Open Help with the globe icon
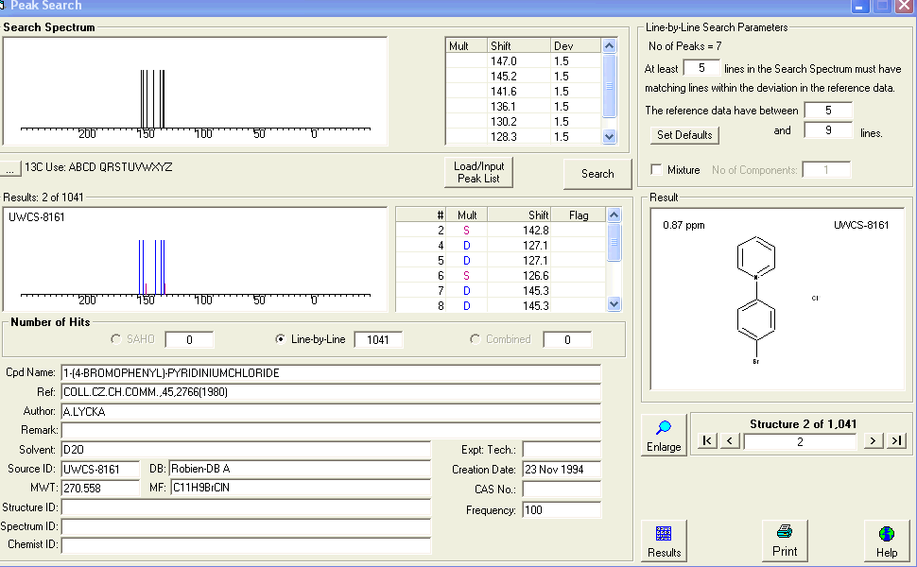This screenshot has width=917, height=567. coord(886,541)
